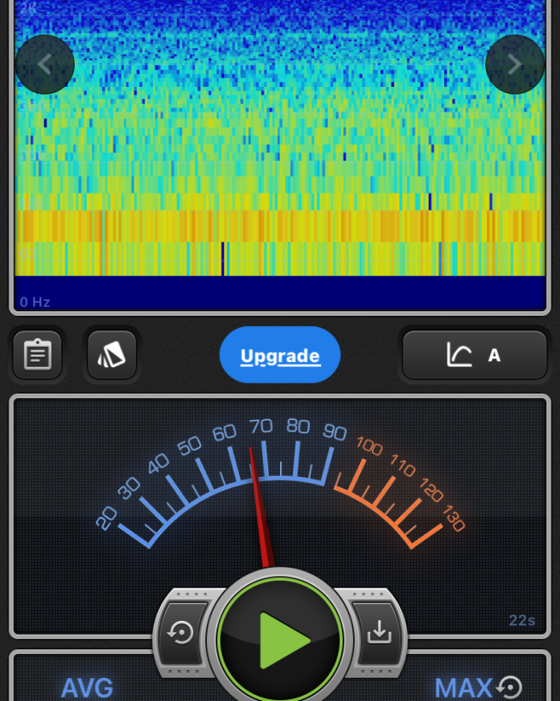
Task: Click the Upgrade button
Action: (x=280, y=355)
